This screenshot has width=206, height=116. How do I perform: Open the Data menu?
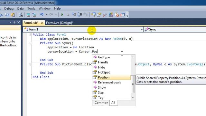(x=20, y=9)
